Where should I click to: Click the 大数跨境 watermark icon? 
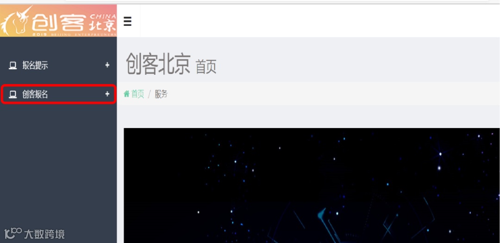[x=13, y=234]
